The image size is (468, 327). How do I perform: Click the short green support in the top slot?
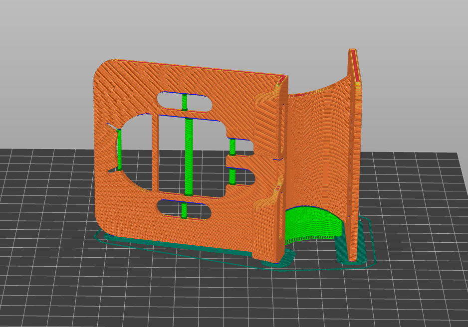(x=185, y=102)
